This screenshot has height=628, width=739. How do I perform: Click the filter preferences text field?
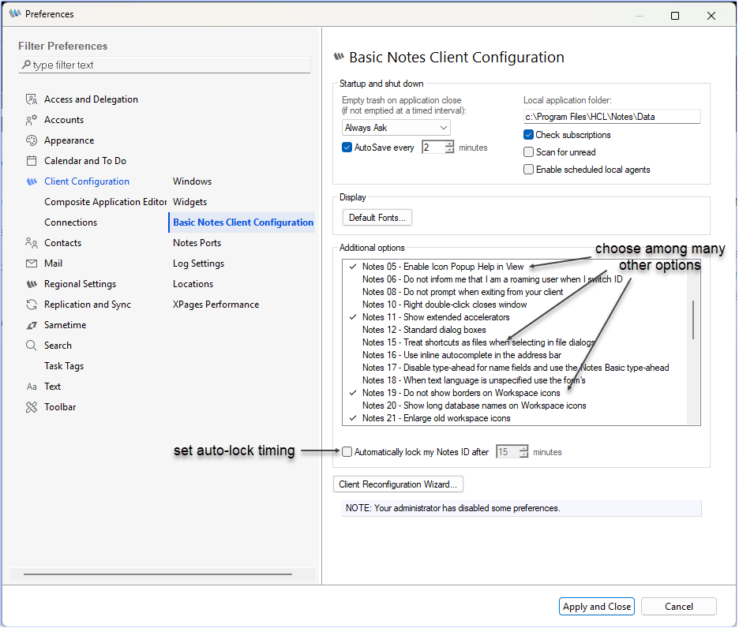pos(164,64)
